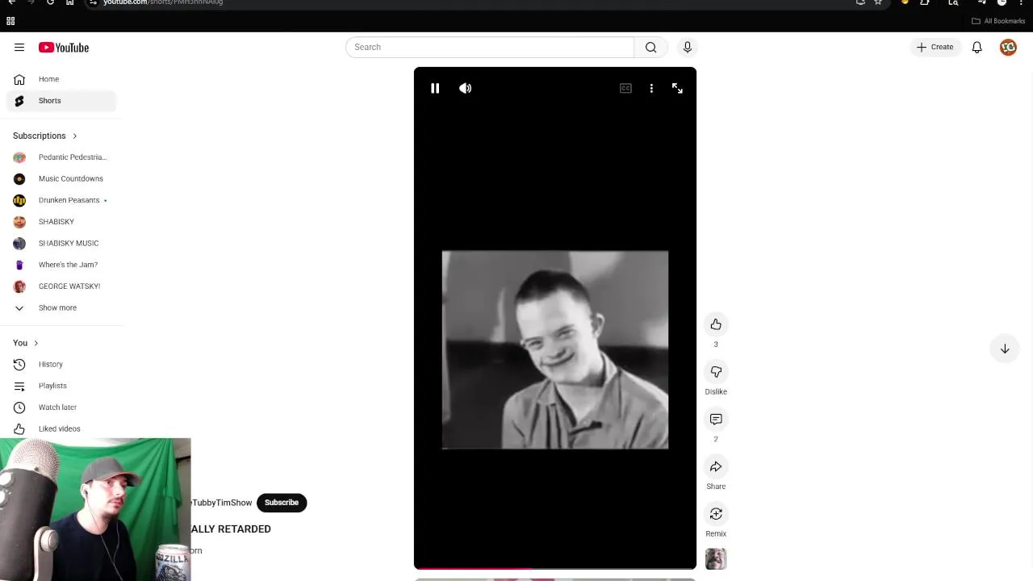
Task: Subscribe to TubbyTimShow
Action: point(282,503)
